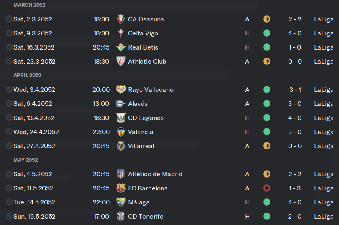Click the red loss indicator for Barcelona

(x=267, y=188)
